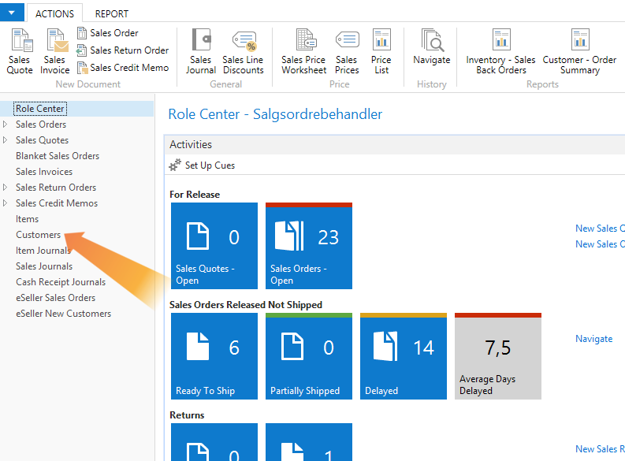Expand the Sales Return Orders tree node
Screen dimensions: 625x461
tap(6, 188)
